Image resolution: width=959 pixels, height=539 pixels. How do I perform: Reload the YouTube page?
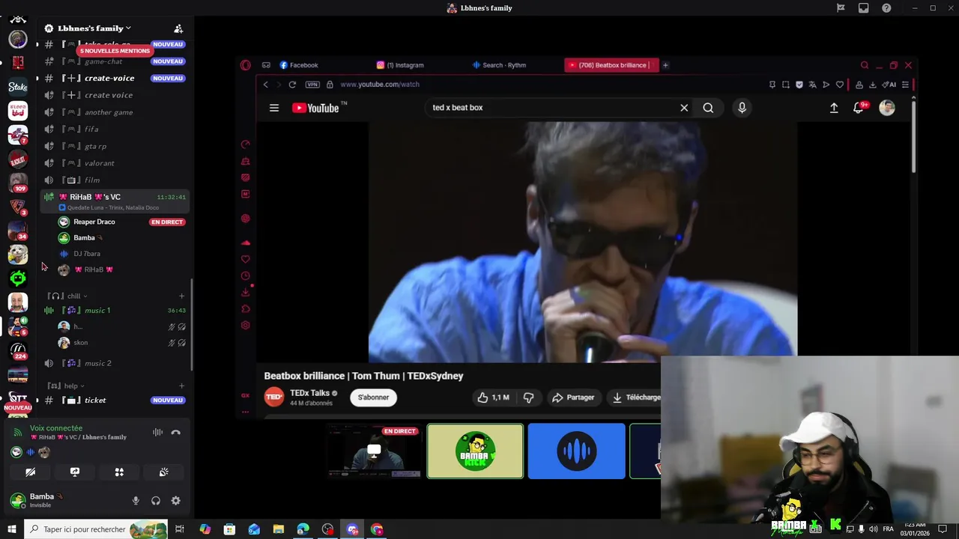click(292, 85)
